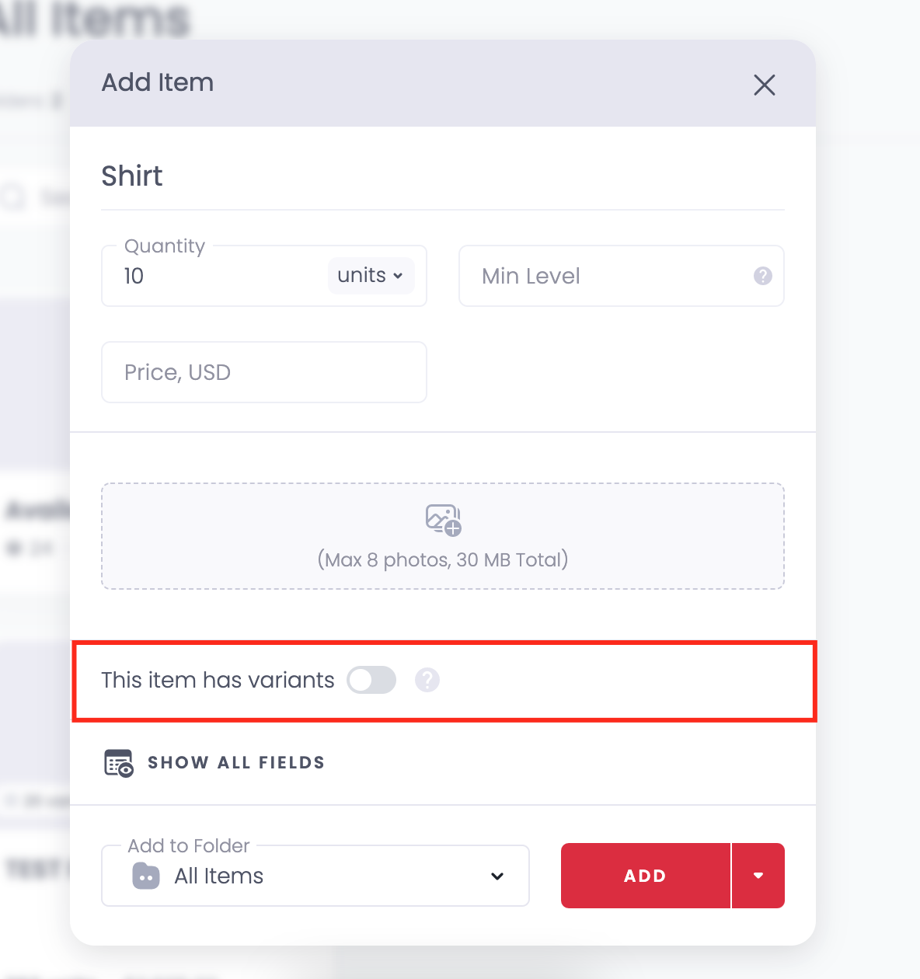Click the 'This item has variants' label
Screen dimensions: 920x979
[218, 680]
